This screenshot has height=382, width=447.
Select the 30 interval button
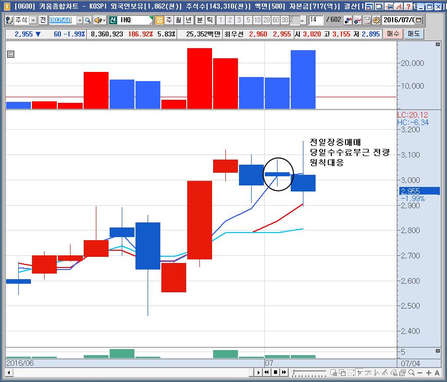[x=285, y=20]
